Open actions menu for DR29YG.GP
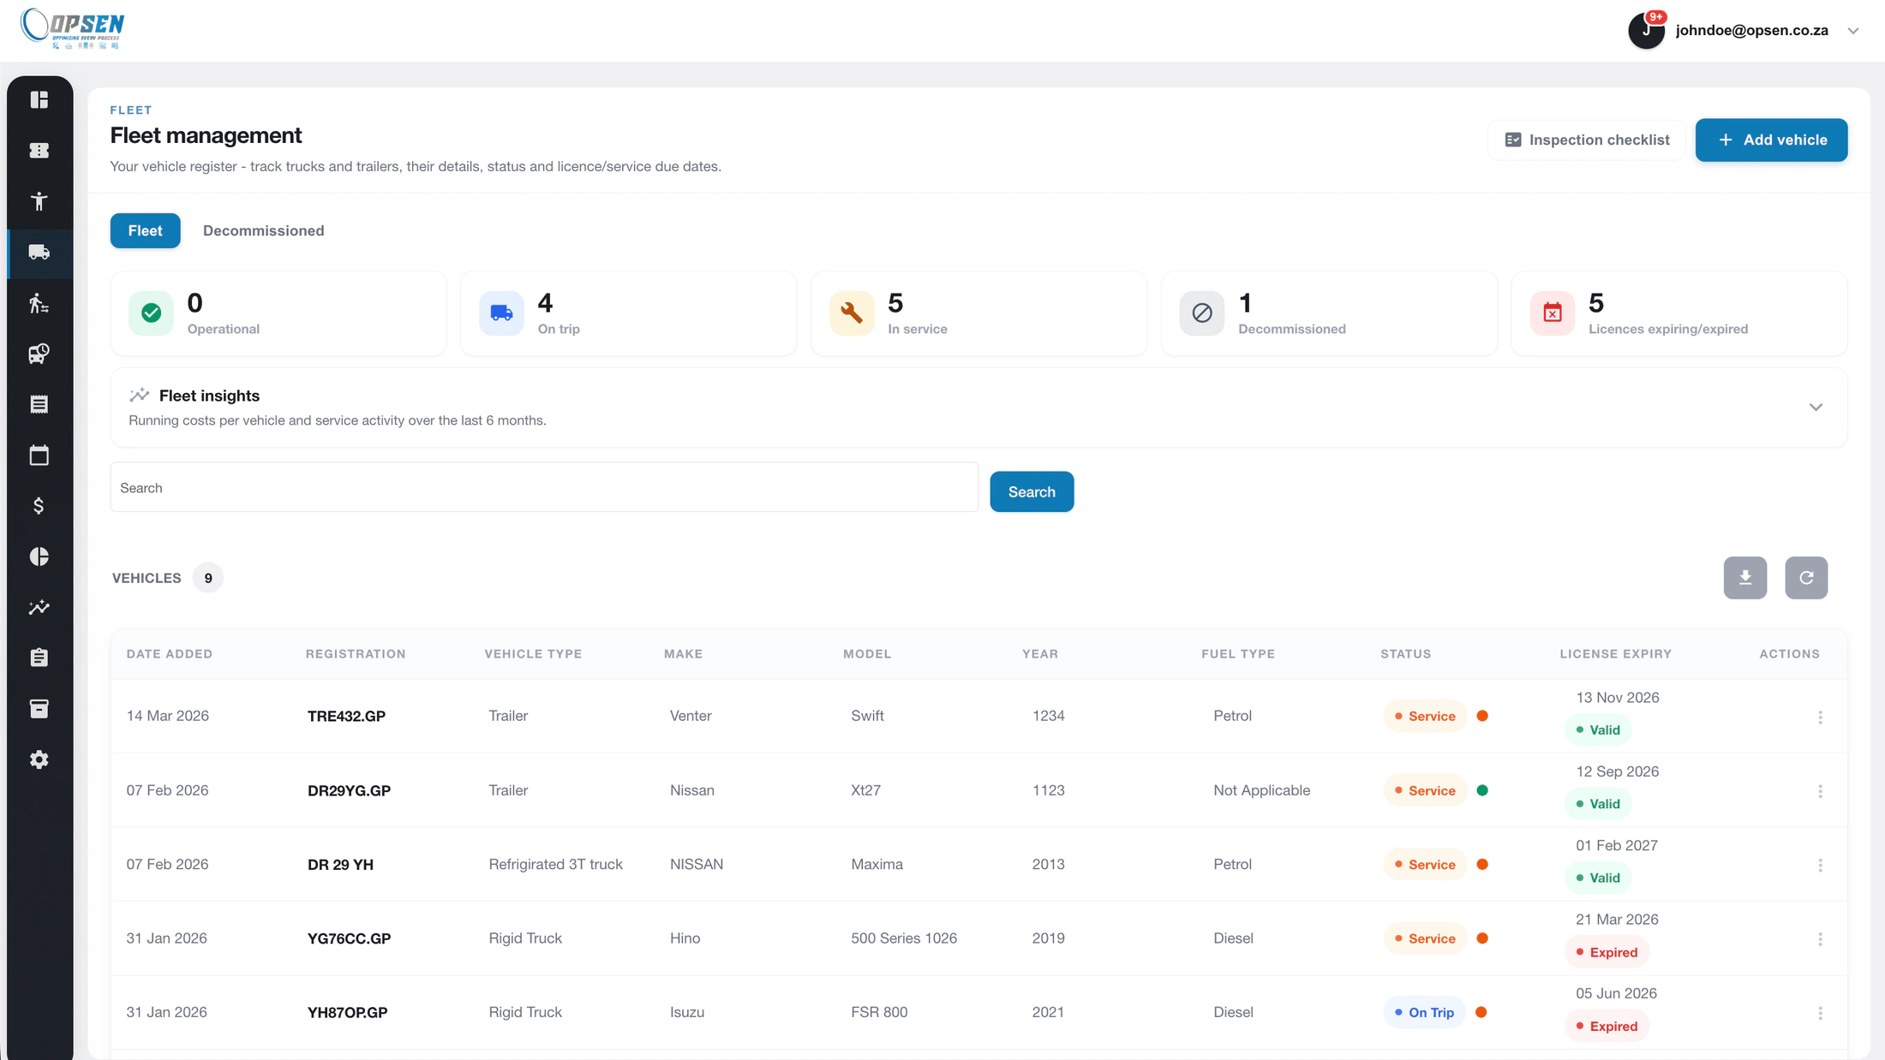Viewport: 1885px width, 1060px height. click(x=1820, y=791)
